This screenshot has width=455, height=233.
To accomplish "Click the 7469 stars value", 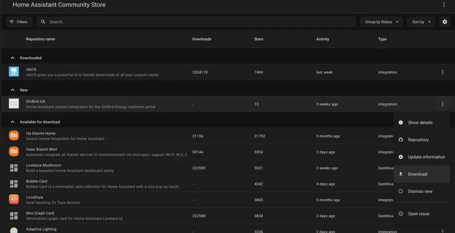I will tap(258, 72).
